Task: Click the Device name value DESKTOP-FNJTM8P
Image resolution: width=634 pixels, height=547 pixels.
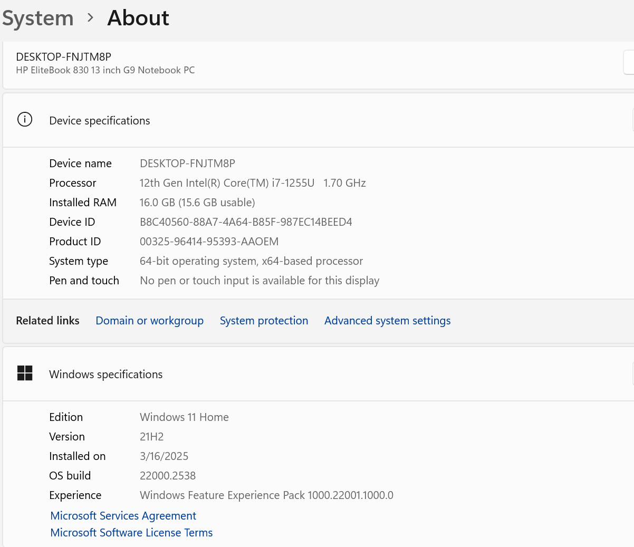Action: [187, 164]
